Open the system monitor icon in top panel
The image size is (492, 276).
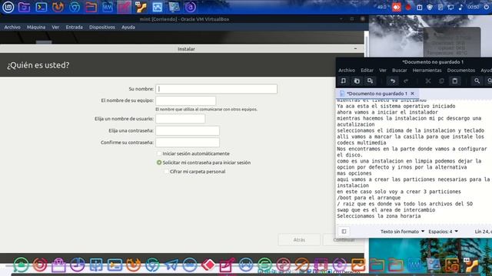(157, 7)
